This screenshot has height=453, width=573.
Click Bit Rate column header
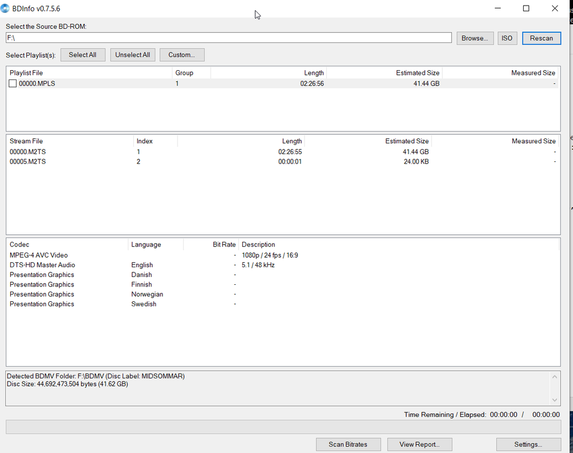click(211, 245)
